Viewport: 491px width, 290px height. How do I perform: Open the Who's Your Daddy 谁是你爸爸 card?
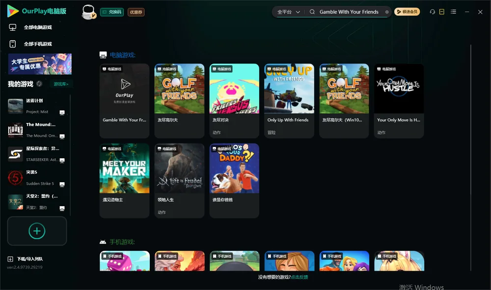coord(234,181)
